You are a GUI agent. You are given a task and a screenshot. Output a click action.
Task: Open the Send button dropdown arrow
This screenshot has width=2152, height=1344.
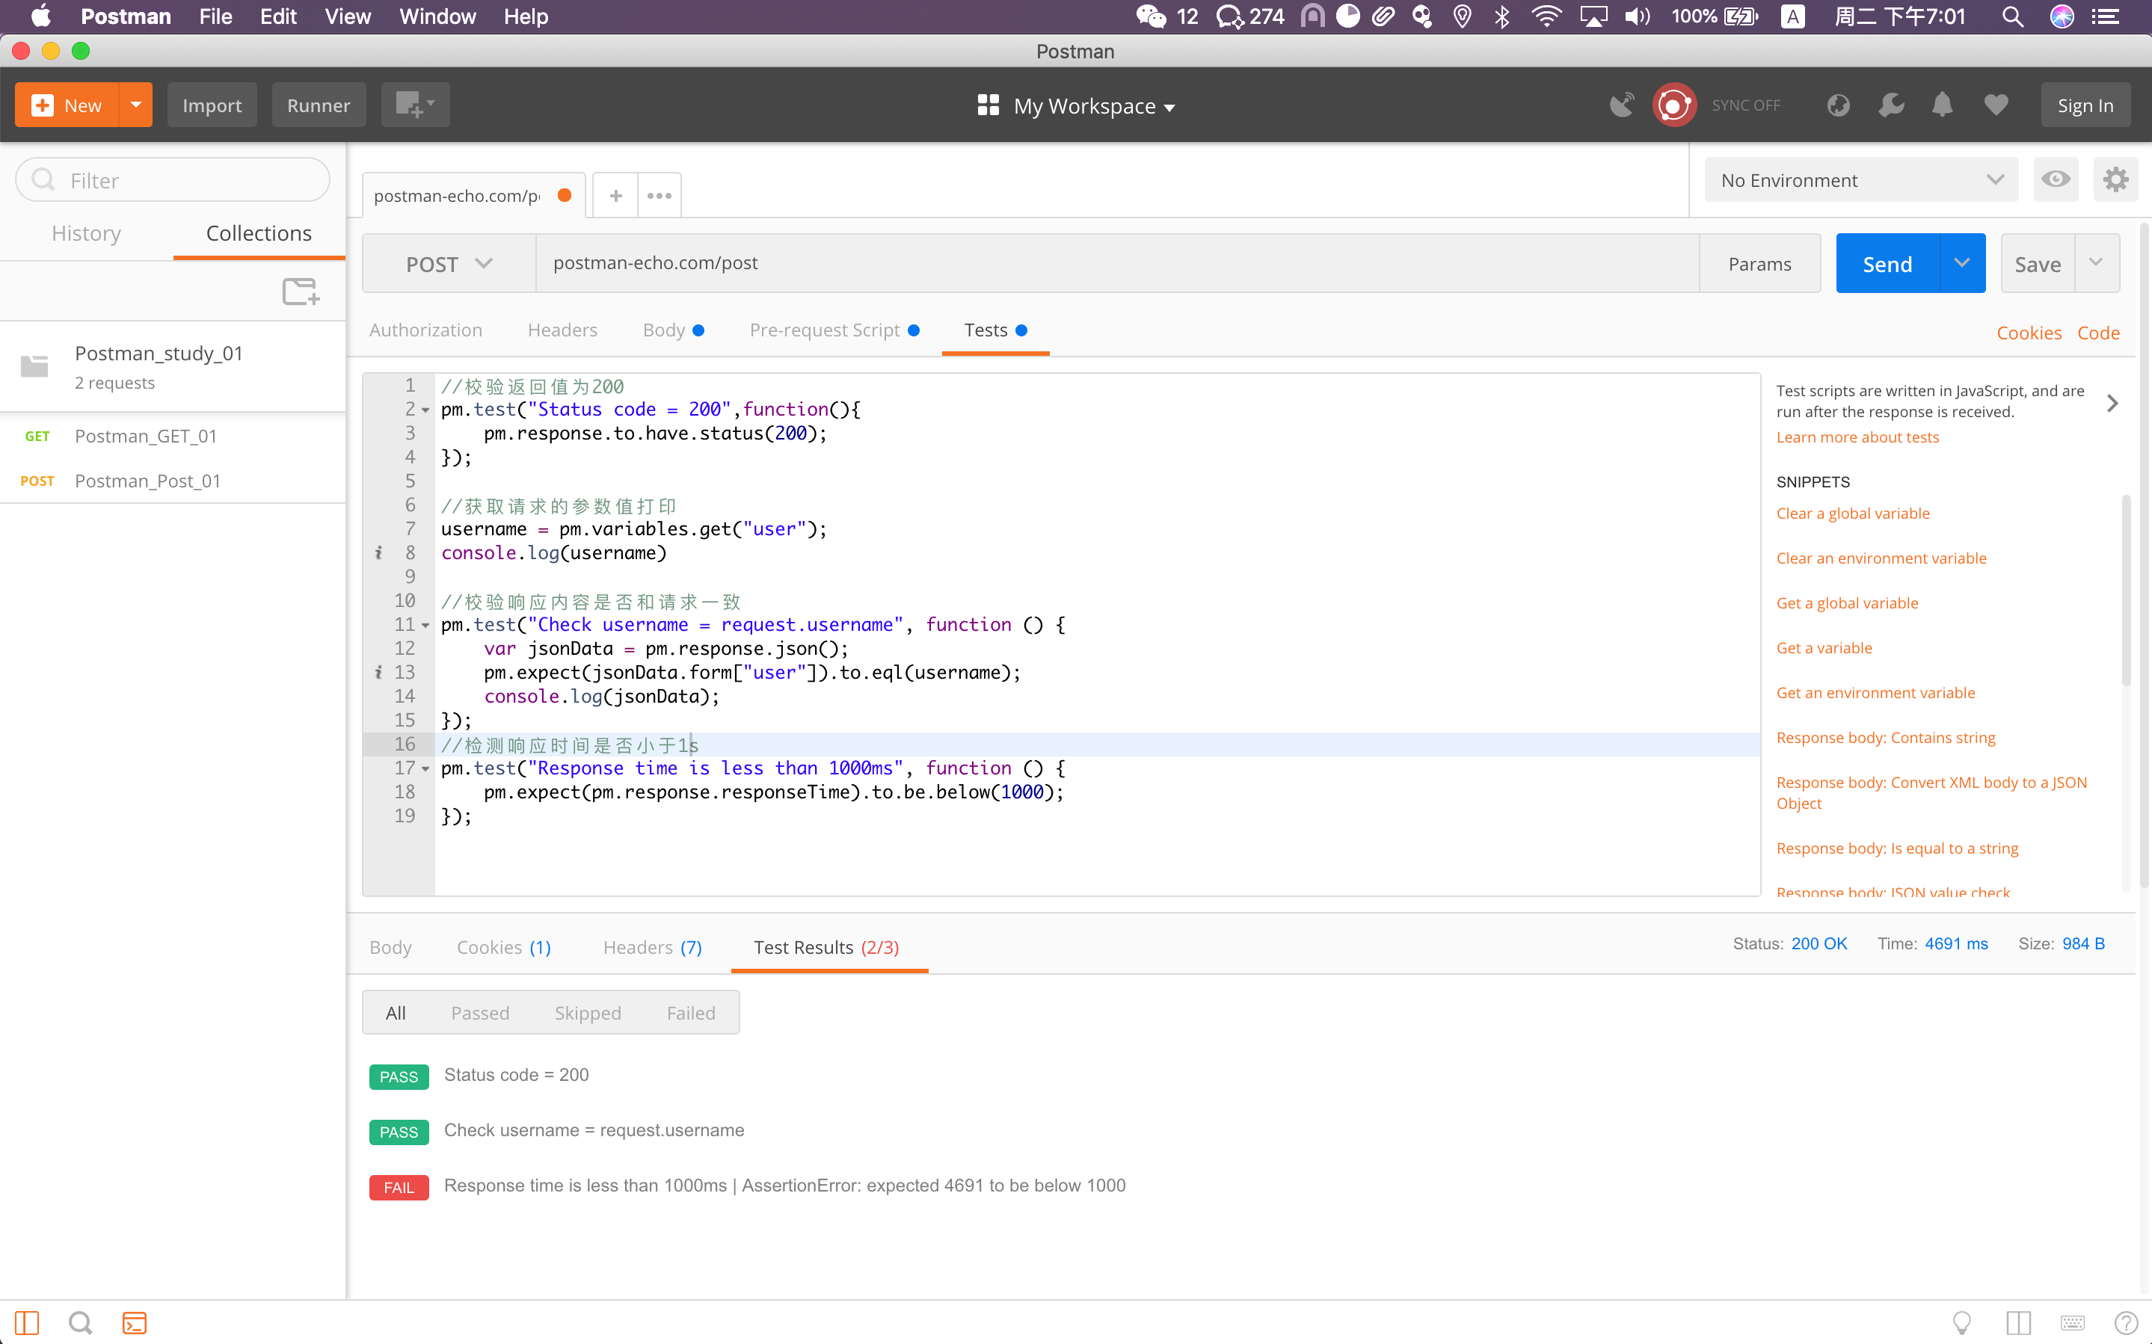1962,263
